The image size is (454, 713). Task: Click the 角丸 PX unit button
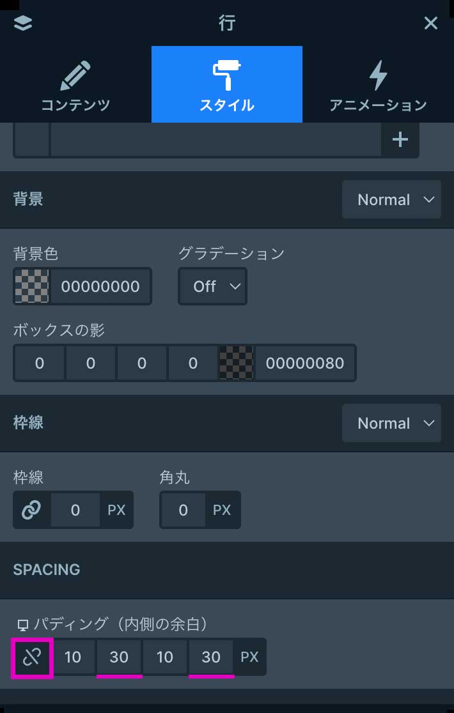point(222,510)
